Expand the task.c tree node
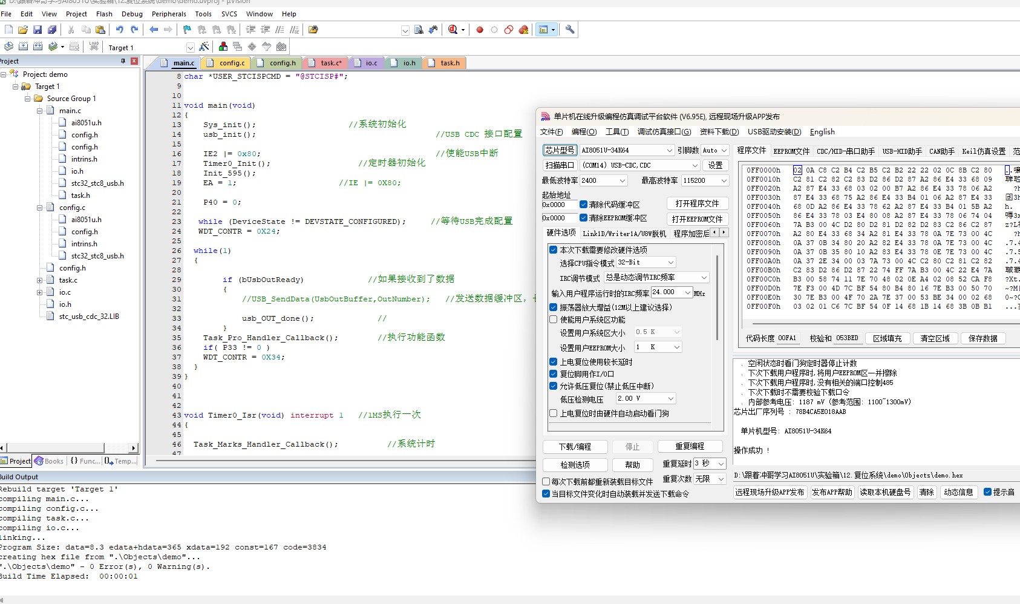The width and height of the screenshot is (1020, 604). click(39, 280)
